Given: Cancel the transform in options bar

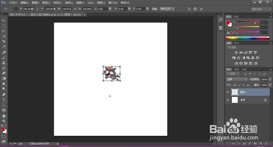Looking at the screenshot, I should pos(195,9).
